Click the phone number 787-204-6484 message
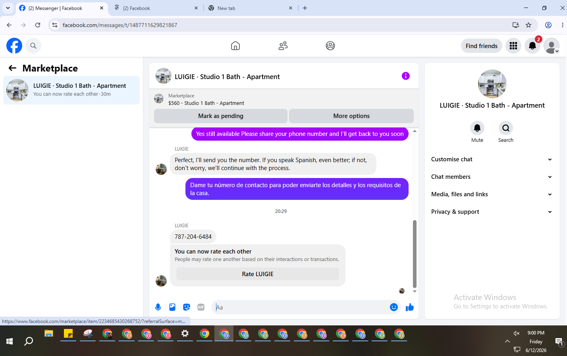This screenshot has height=356, width=567. click(x=193, y=236)
